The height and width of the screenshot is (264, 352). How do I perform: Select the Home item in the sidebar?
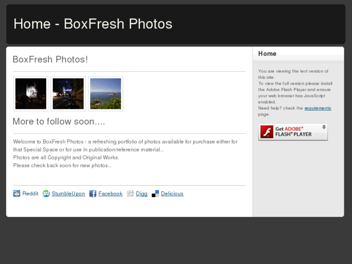[267, 54]
